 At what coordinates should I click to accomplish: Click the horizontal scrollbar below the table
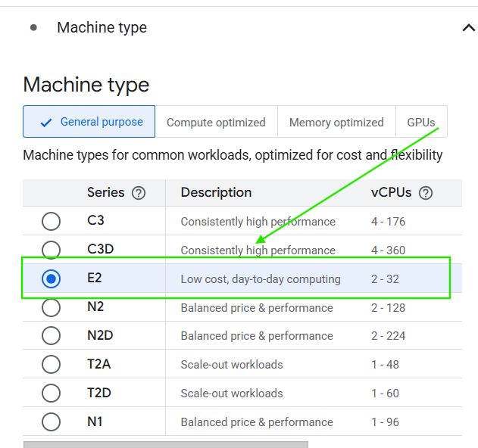click(x=165, y=444)
